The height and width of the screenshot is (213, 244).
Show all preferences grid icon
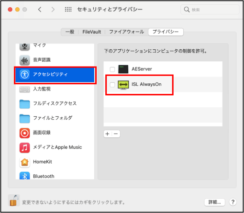coord(68,10)
